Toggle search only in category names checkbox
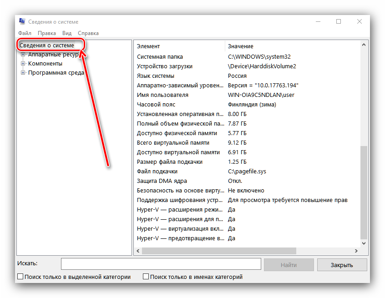385x298 pixels. pos(146,277)
